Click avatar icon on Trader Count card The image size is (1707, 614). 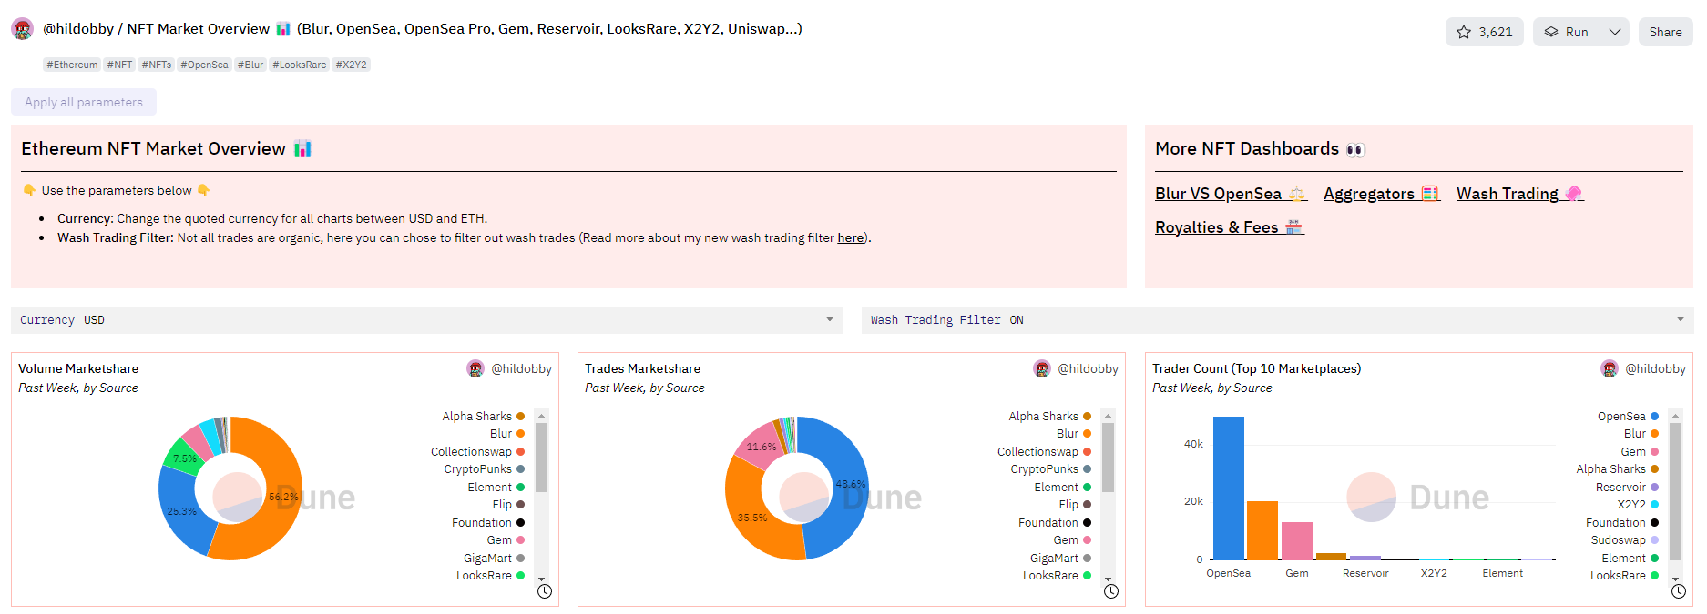1610,368
